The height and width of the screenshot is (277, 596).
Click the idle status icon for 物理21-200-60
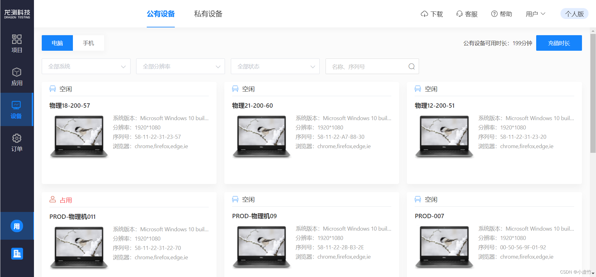pyautogui.click(x=235, y=89)
